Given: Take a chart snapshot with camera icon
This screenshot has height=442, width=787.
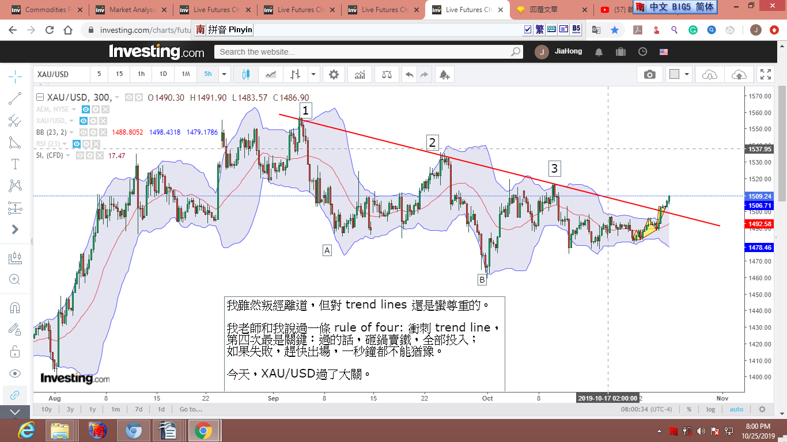Looking at the screenshot, I should click(x=650, y=74).
